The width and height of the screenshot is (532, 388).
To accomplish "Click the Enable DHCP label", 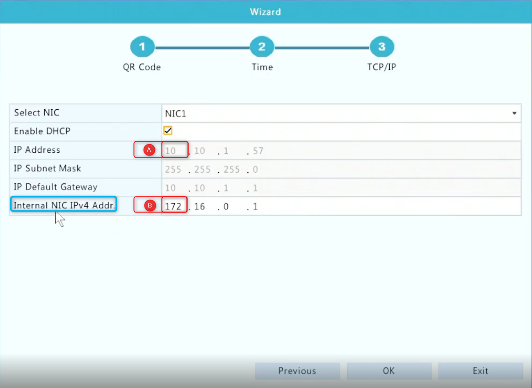I will click(x=42, y=131).
